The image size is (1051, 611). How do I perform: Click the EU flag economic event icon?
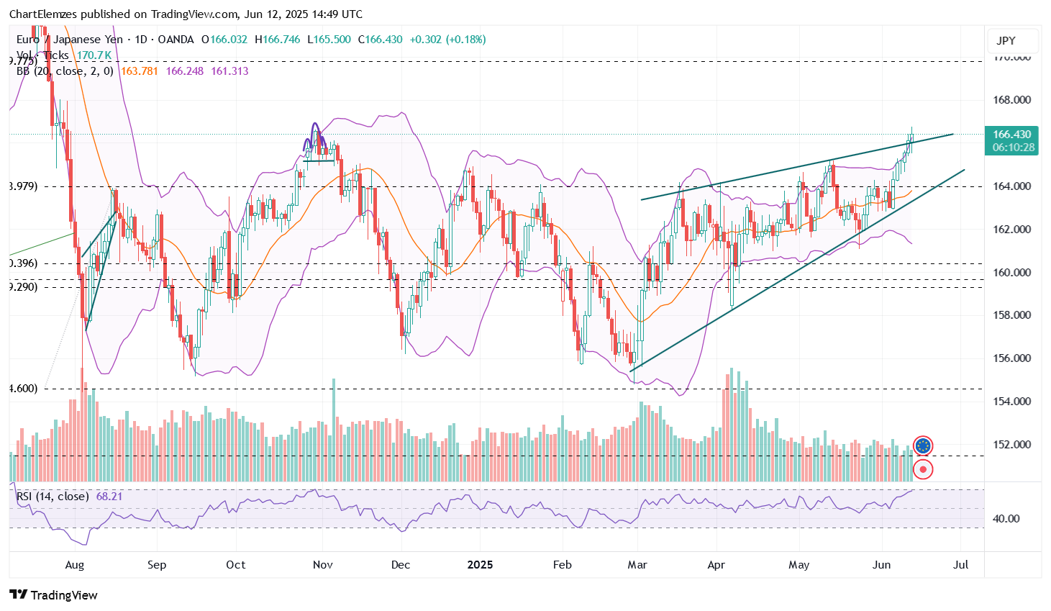click(923, 446)
